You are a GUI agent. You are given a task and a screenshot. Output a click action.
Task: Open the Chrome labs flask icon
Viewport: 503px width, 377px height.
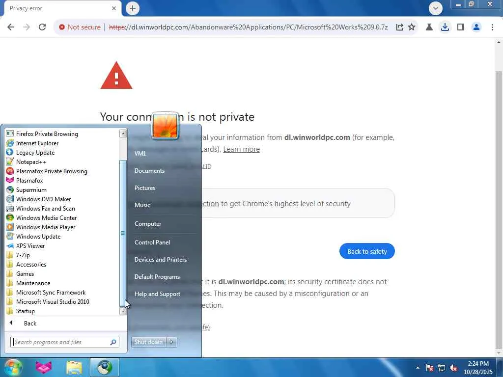(429, 27)
